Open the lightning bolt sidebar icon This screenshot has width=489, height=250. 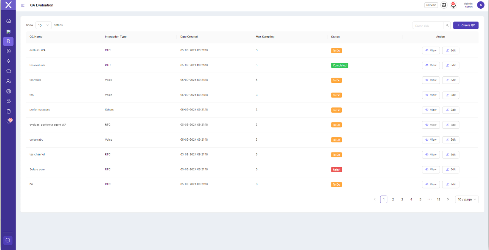[8, 61]
